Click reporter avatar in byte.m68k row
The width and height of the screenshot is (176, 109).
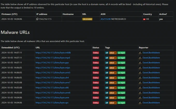(x=140, y=53)
